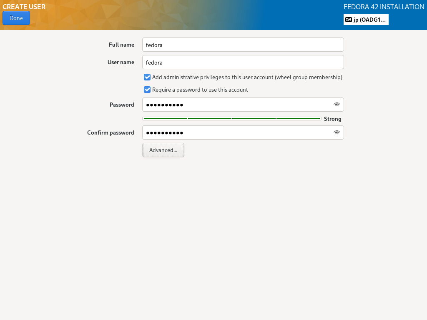Click the Done button

16,18
